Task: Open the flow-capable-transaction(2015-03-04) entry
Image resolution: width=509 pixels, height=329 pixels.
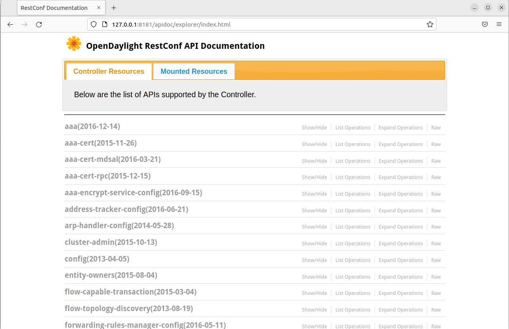Action: click(x=131, y=292)
